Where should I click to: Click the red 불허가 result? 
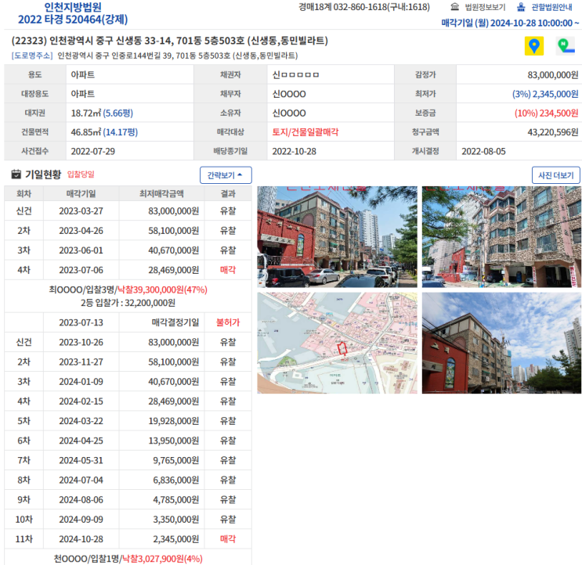228,322
